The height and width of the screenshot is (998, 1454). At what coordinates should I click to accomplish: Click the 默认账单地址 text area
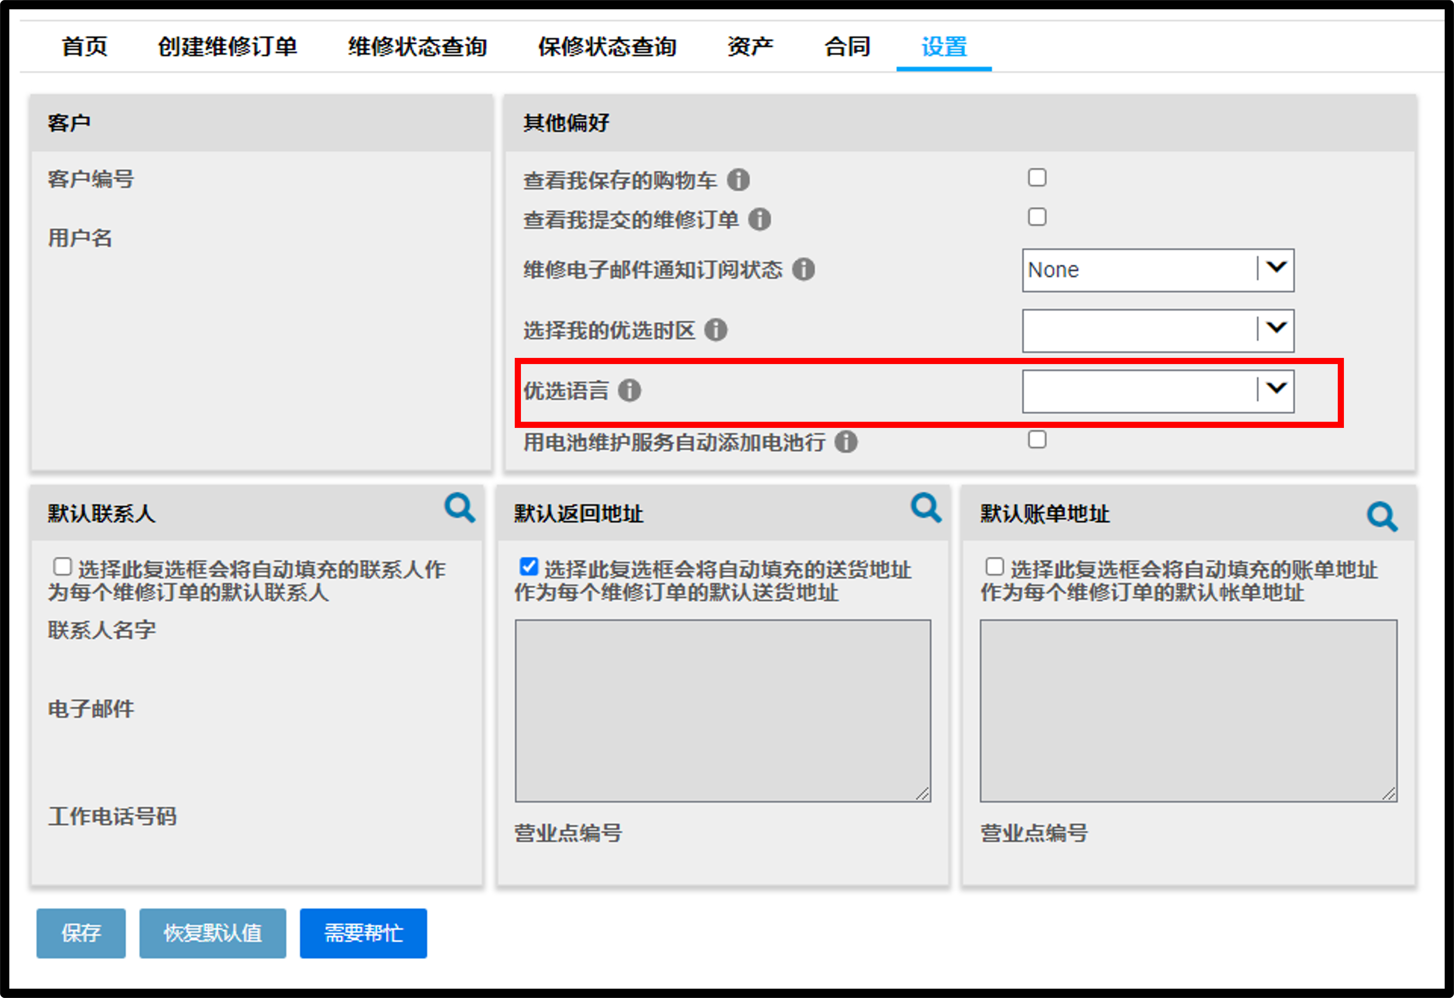[1188, 711]
